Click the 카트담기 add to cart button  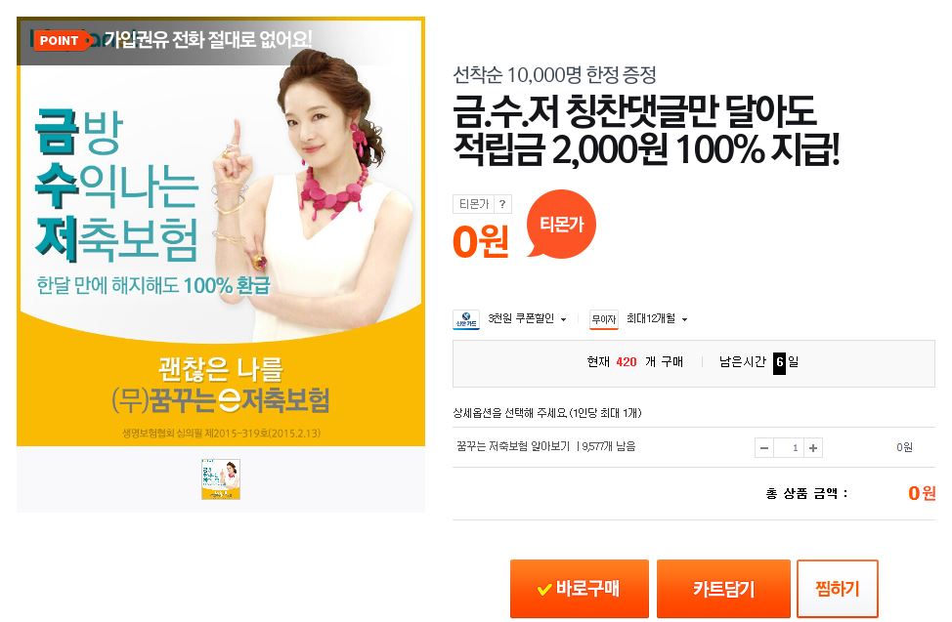(x=723, y=588)
